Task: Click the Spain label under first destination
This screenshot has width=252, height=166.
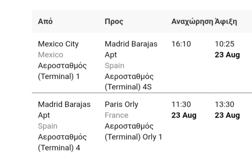Action: 114,65
